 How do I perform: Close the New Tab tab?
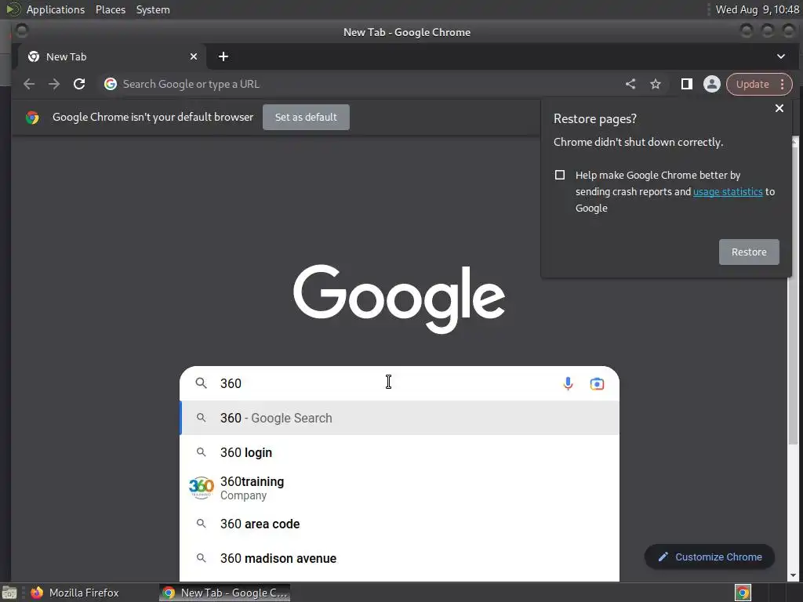tap(194, 56)
